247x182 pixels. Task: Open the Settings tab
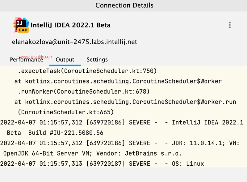97,59
